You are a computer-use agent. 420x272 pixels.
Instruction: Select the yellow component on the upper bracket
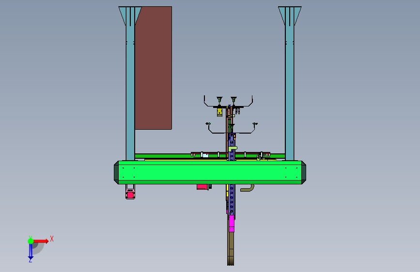click(x=219, y=112)
